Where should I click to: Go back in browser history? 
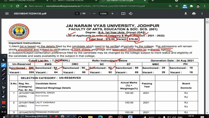pos(4,6)
